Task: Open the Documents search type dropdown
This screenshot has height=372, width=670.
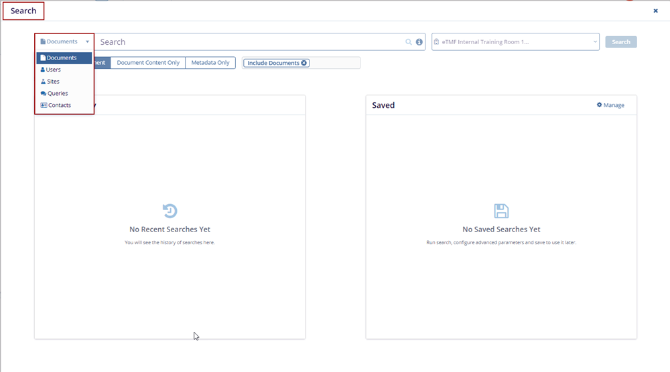Action: tap(64, 41)
